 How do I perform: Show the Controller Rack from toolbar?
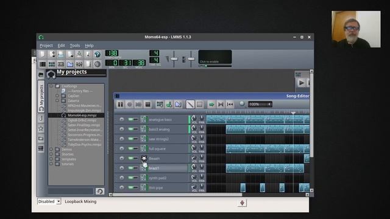pyautogui.click(x=97, y=64)
